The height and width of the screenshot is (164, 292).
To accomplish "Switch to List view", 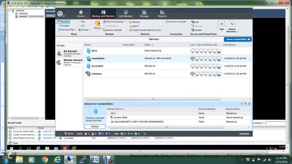I will [x=81, y=26].
